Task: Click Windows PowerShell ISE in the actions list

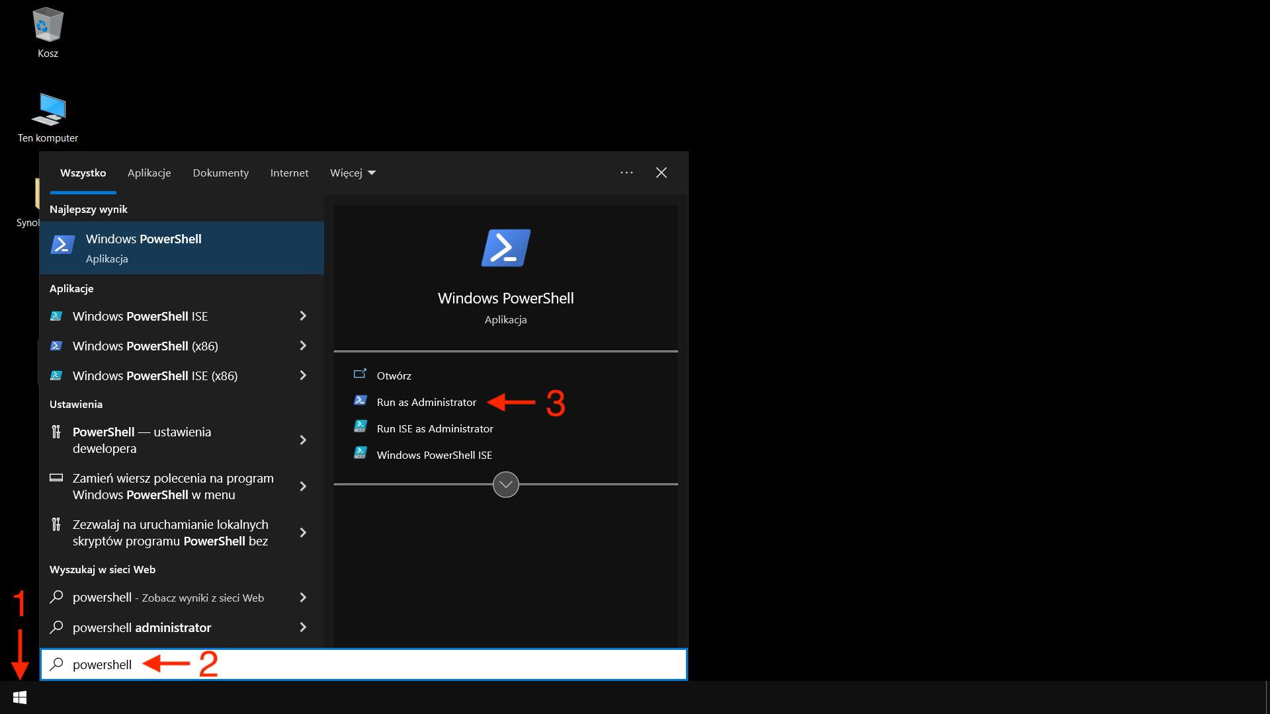Action: pos(434,455)
